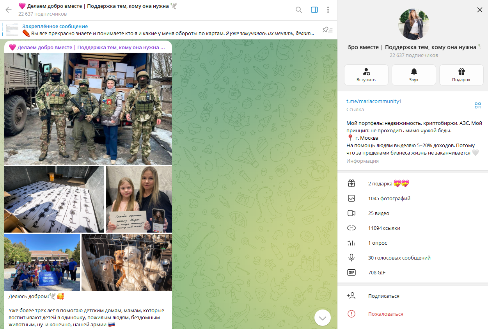This screenshot has width=488, height=329.
Task: Click the microphone icon for voice messages
Action: [351, 258]
